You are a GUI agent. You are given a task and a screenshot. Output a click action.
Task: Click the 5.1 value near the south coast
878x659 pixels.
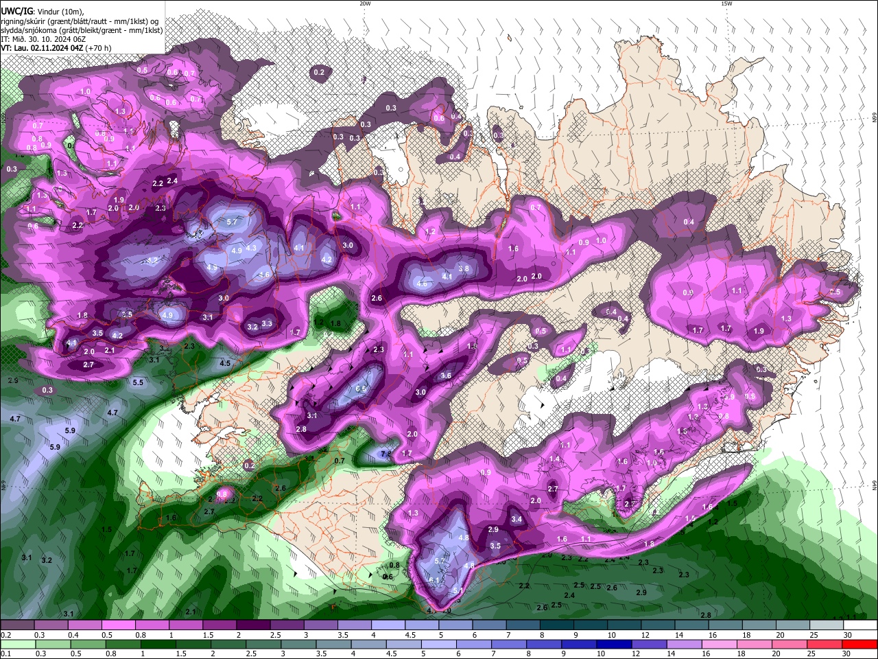click(x=458, y=591)
